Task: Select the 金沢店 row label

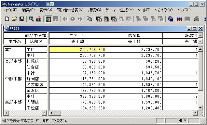Action: [36, 91]
